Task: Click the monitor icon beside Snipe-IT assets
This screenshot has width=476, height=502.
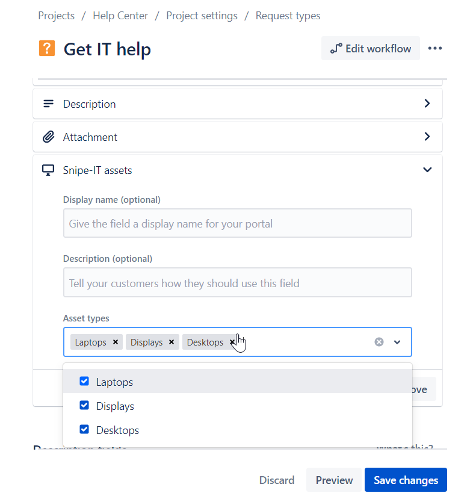Action: pos(48,170)
